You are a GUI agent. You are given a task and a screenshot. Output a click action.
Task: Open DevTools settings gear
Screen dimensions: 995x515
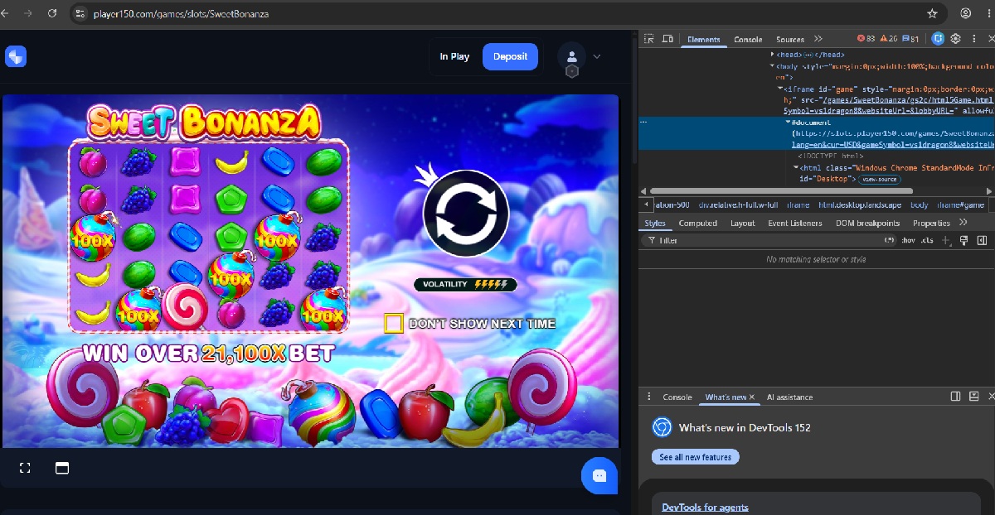tap(955, 39)
